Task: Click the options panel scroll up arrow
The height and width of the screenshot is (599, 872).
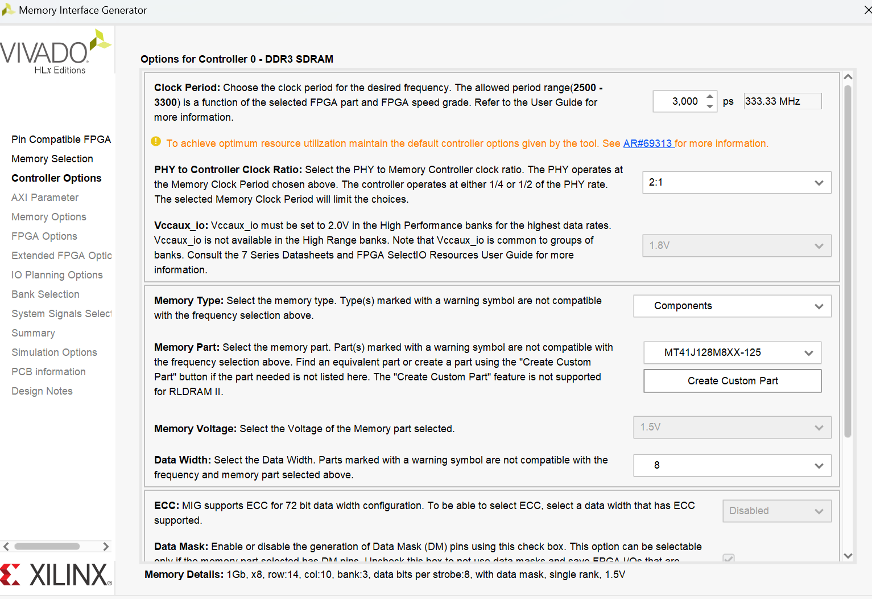Action: [848, 77]
